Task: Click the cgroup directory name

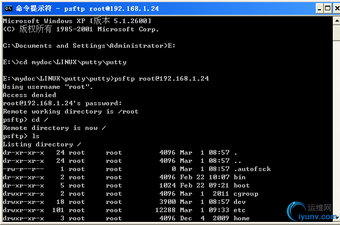Action: tap(246, 194)
